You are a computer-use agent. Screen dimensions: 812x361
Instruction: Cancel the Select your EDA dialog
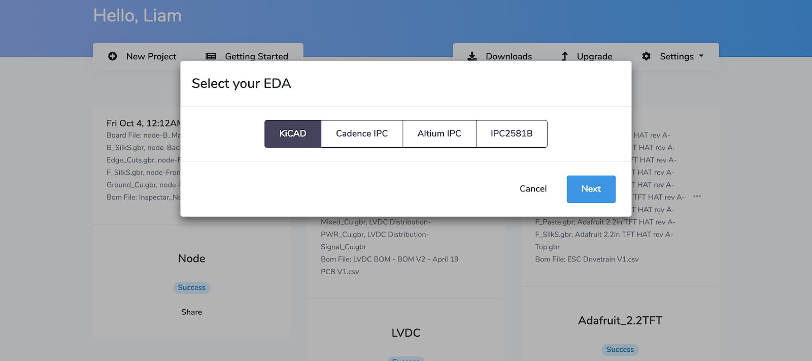533,189
